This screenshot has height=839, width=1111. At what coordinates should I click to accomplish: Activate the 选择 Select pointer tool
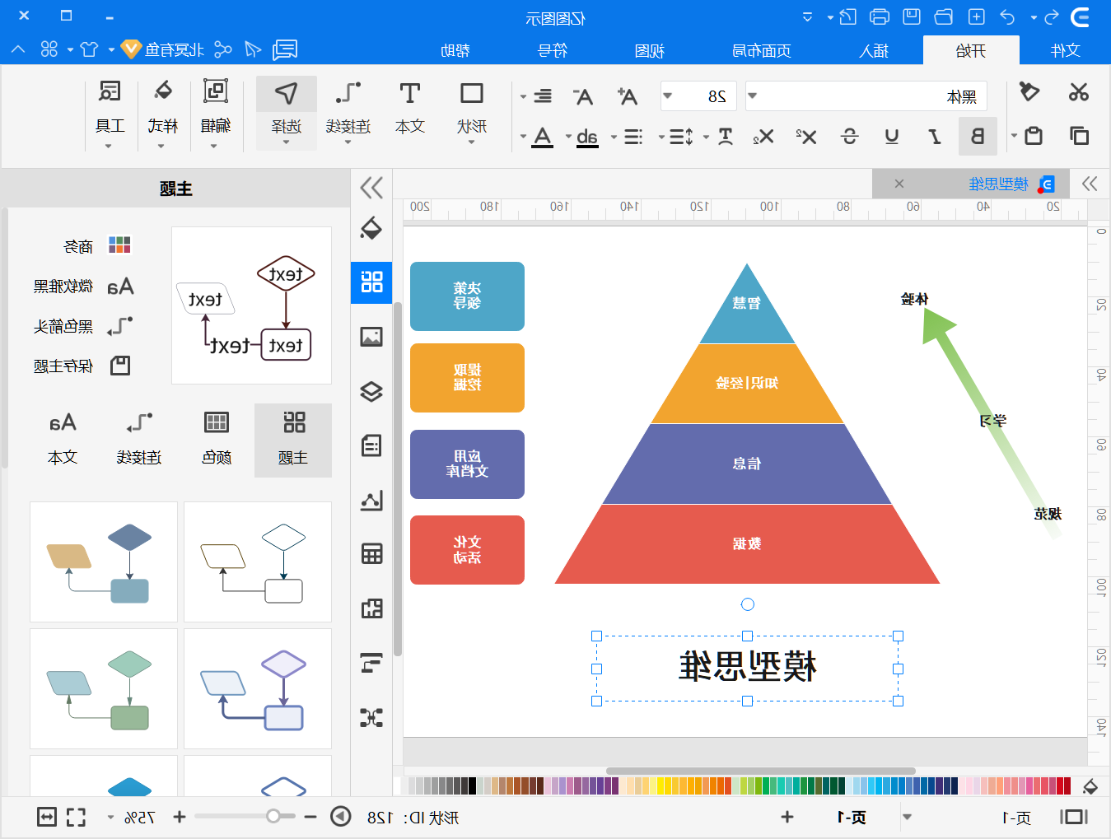point(286,112)
